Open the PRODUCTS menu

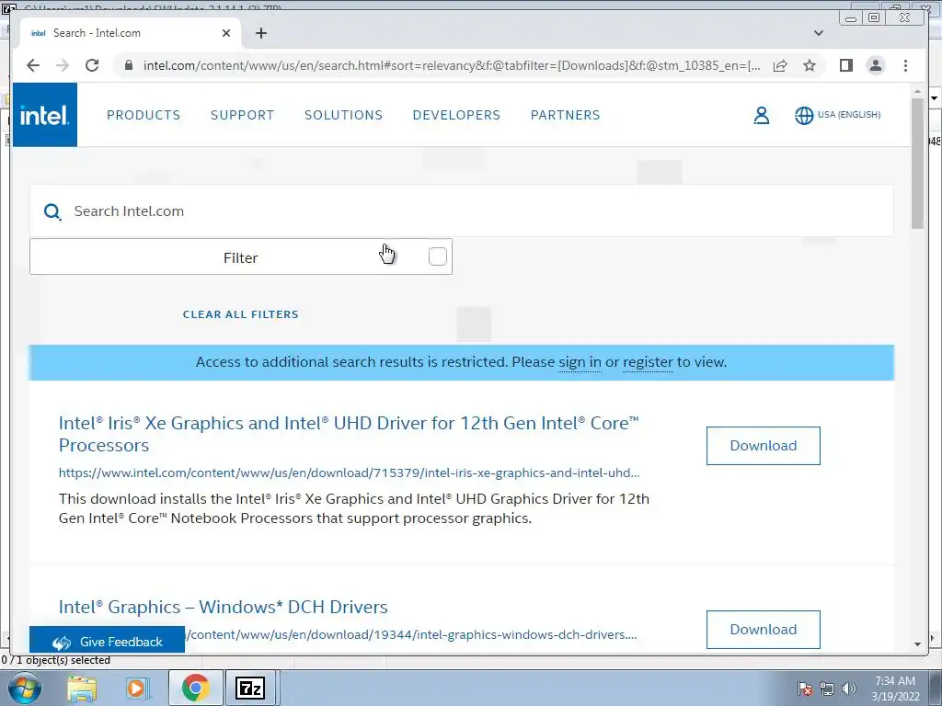click(144, 115)
